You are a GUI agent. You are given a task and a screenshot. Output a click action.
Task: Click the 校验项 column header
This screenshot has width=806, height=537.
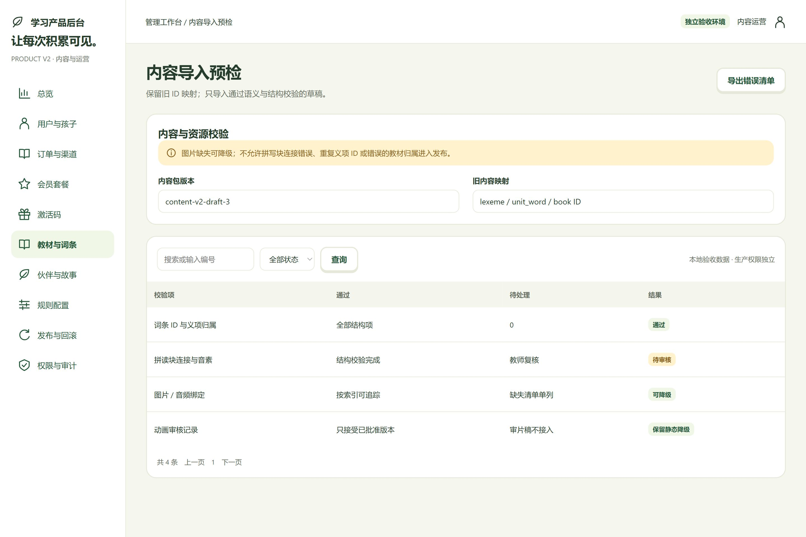(164, 295)
